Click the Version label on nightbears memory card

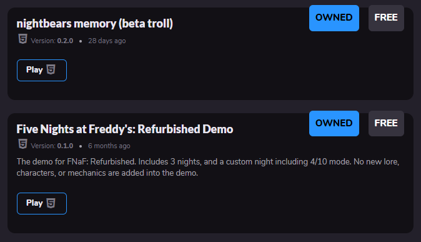[43, 41]
